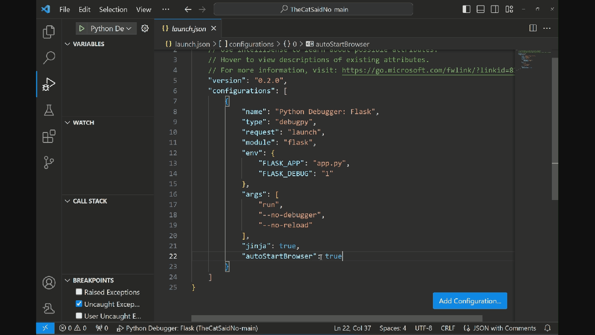Select the launch.json editor tab
Screen dimensions: 595x335
(188, 29)
